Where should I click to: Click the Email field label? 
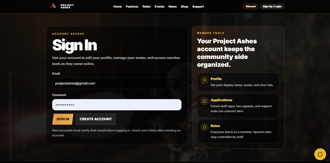coord(56,74)
